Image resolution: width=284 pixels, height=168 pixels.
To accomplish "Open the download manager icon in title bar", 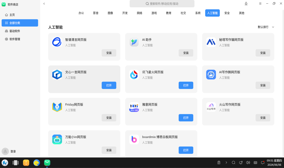I will coord(246,4).
